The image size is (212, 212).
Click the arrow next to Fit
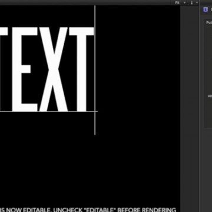tap(184, 3)
